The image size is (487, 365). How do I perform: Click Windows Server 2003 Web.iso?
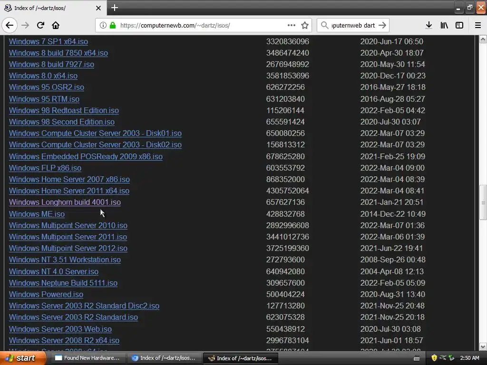(x=60, y=329)
